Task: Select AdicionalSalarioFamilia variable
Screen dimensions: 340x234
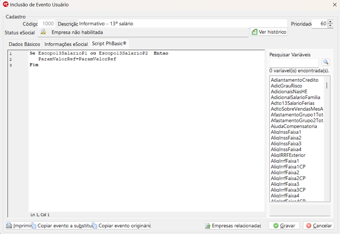Action: (295, 97)
